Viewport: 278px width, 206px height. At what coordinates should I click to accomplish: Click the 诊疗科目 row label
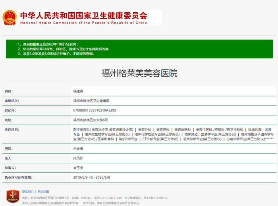click(12, 129)
